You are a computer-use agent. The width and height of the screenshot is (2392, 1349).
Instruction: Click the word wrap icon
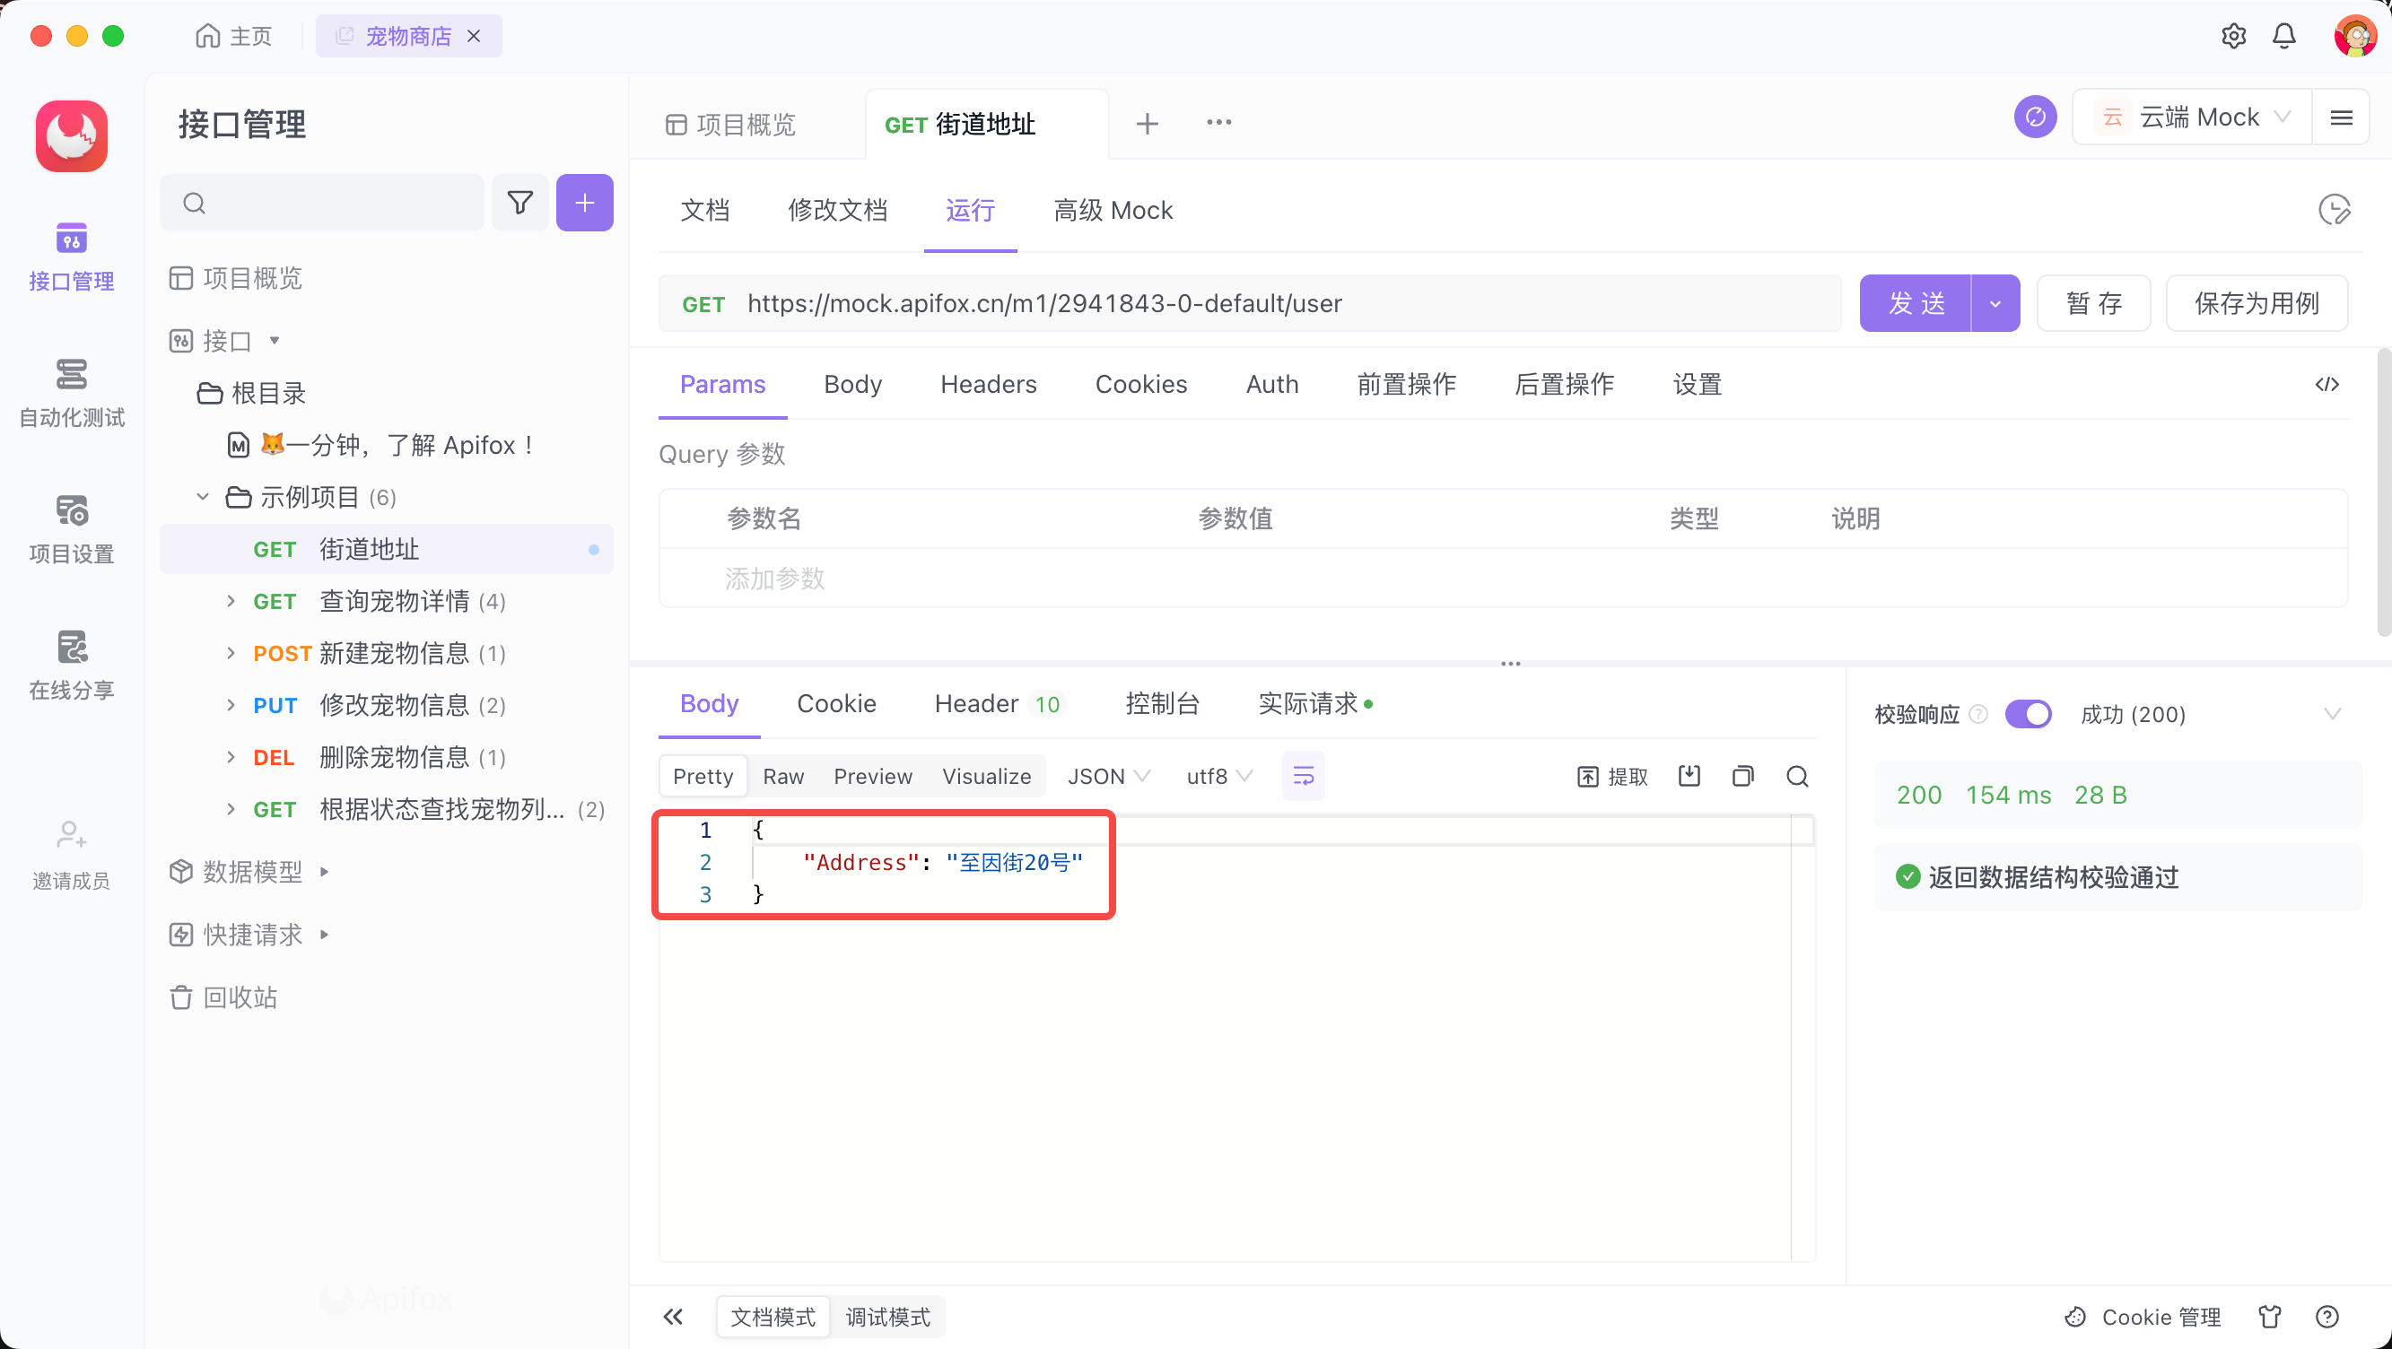tap(1303, 776)
